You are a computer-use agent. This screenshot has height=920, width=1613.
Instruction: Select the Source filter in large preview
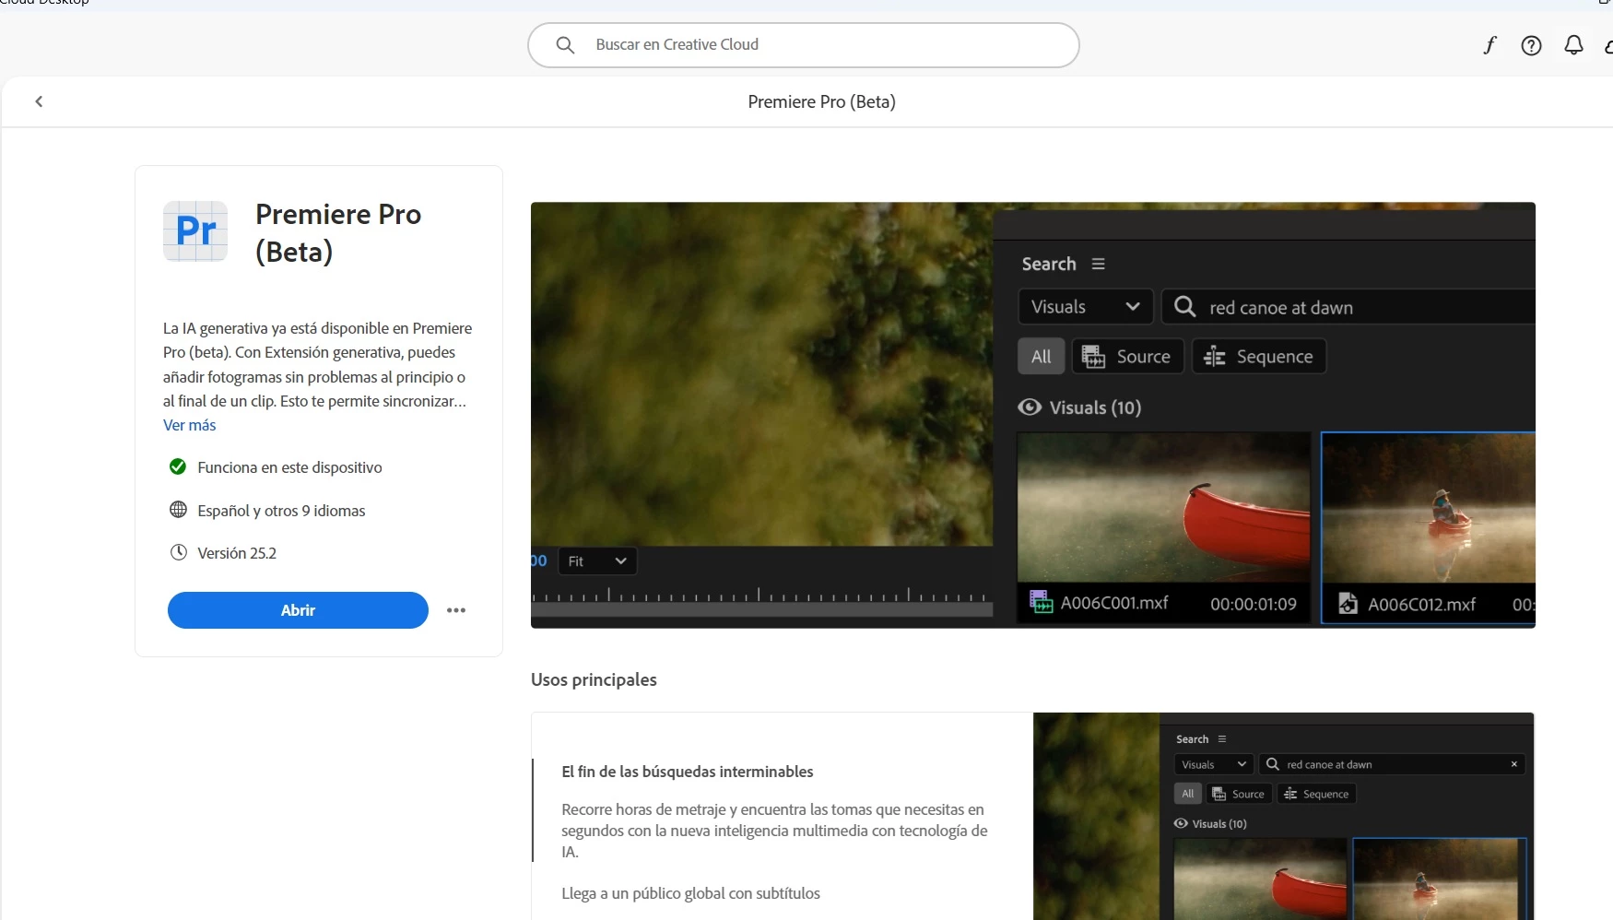(1127, 357)
